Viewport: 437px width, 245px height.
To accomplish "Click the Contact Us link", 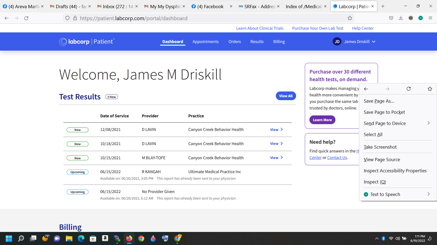I will point(337,158).
